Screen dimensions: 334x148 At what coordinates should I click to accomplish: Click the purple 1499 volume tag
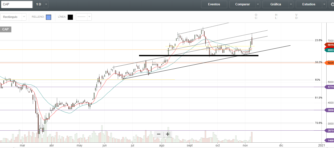(329, 140)
